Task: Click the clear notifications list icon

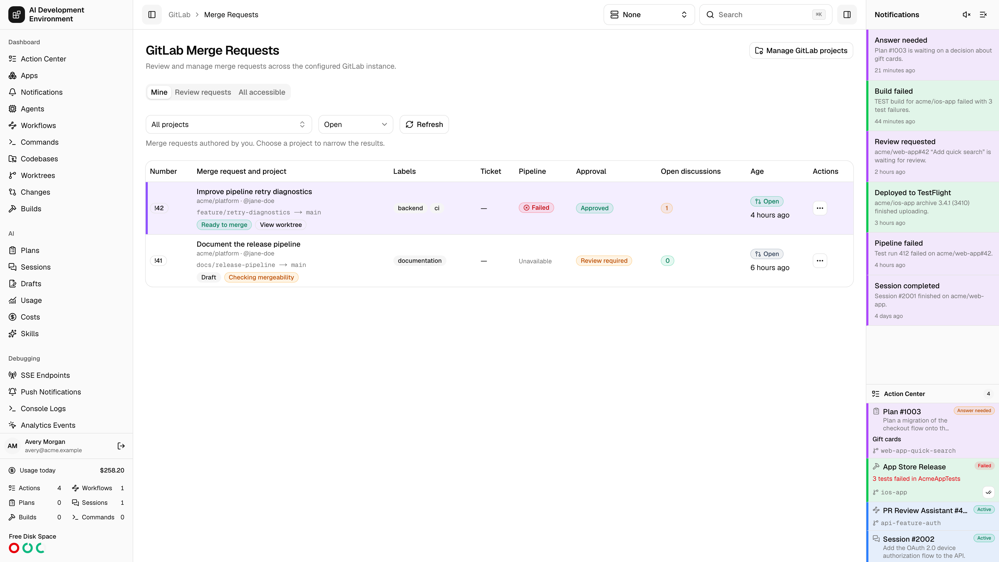Action: pos(983,14)
